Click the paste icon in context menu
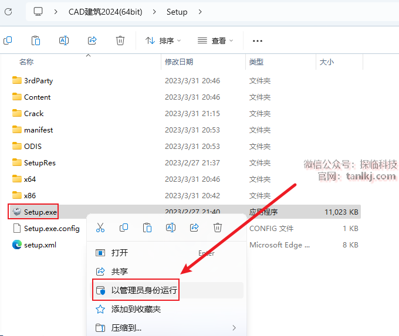Screen dimensions: 399x336 [x=147, y=228]
